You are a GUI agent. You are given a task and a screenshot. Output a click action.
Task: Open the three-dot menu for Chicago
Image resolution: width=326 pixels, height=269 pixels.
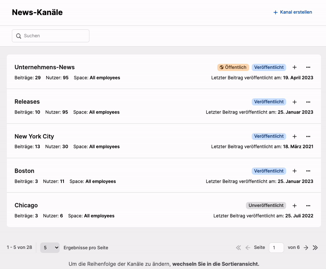click(308, 206)
